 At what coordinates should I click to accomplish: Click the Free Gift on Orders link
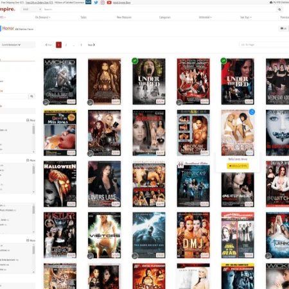click(39, 3)
